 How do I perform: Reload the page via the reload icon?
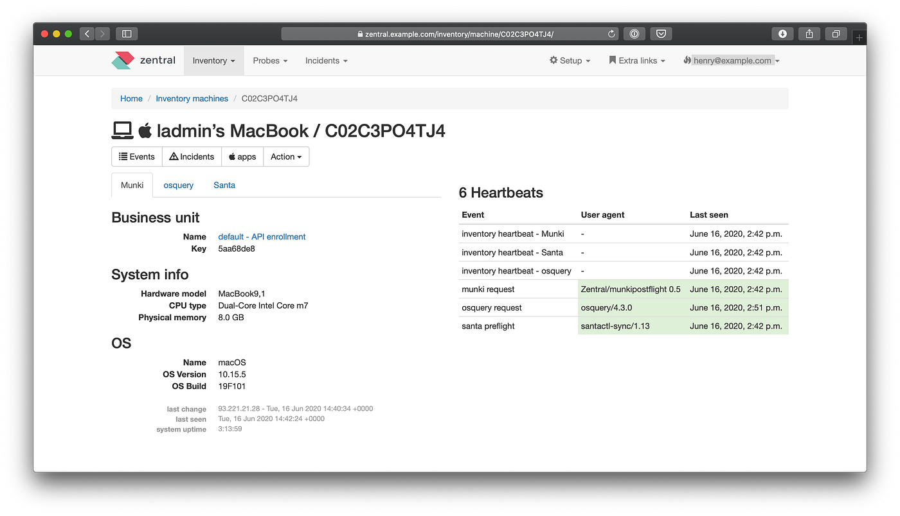[611, 34]
